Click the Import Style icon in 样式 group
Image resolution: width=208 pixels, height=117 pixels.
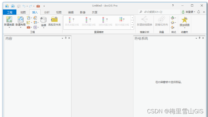(x=173, y=27)
